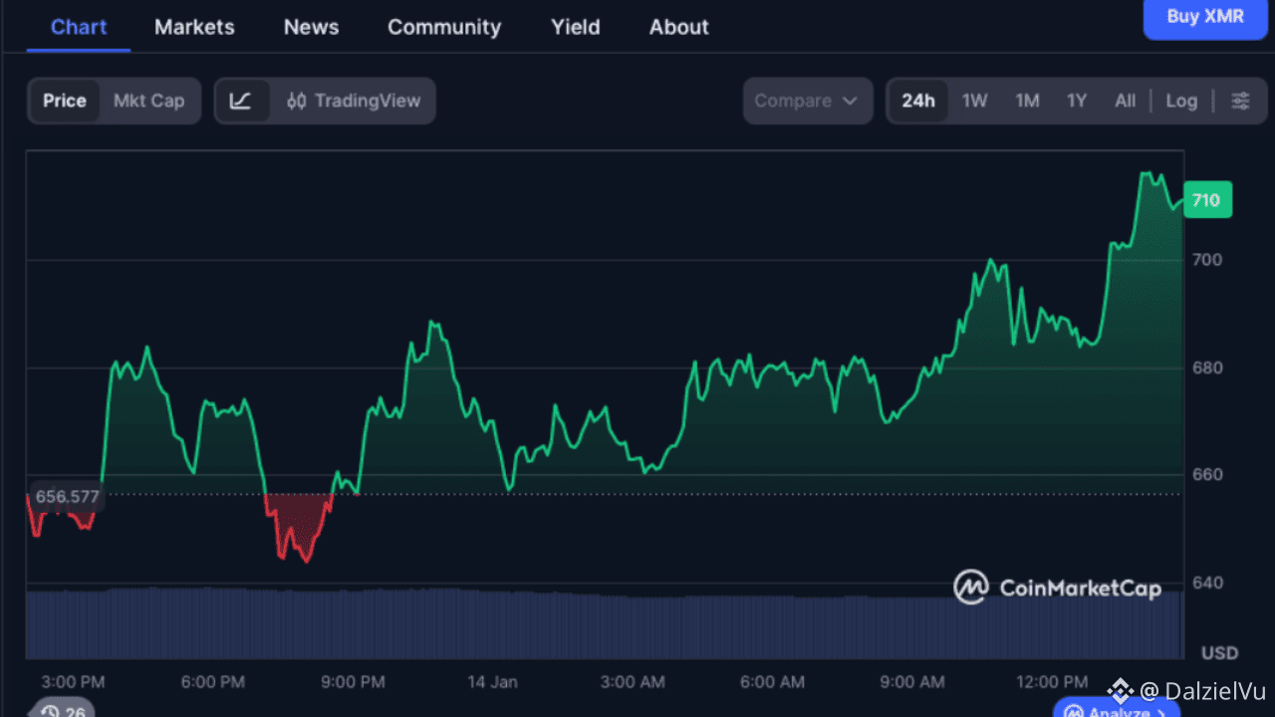This screenshot has width=1275, height=717.
Task: Click the Analyze button
Action: tap(1114, 711)
